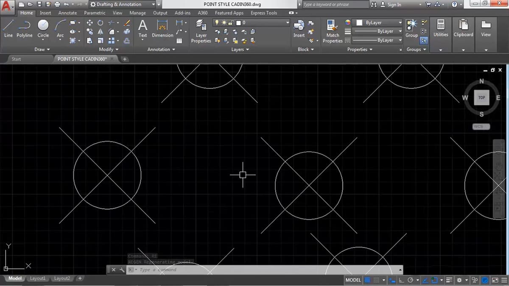Toggle object snap in status bar

(x=435, y=280)
